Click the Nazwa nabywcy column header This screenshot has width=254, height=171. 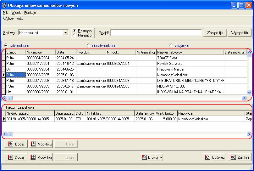pyautogui.click(x=190, y=52)
